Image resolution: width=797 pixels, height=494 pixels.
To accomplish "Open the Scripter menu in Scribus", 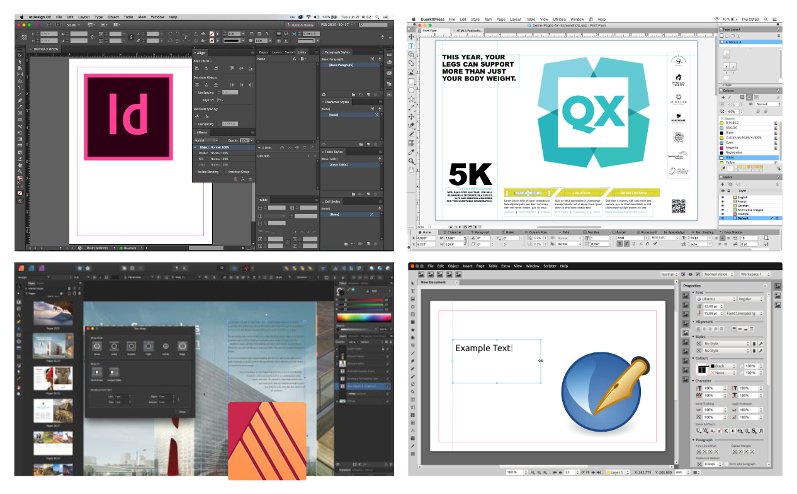I will click(x=550, y=266).
